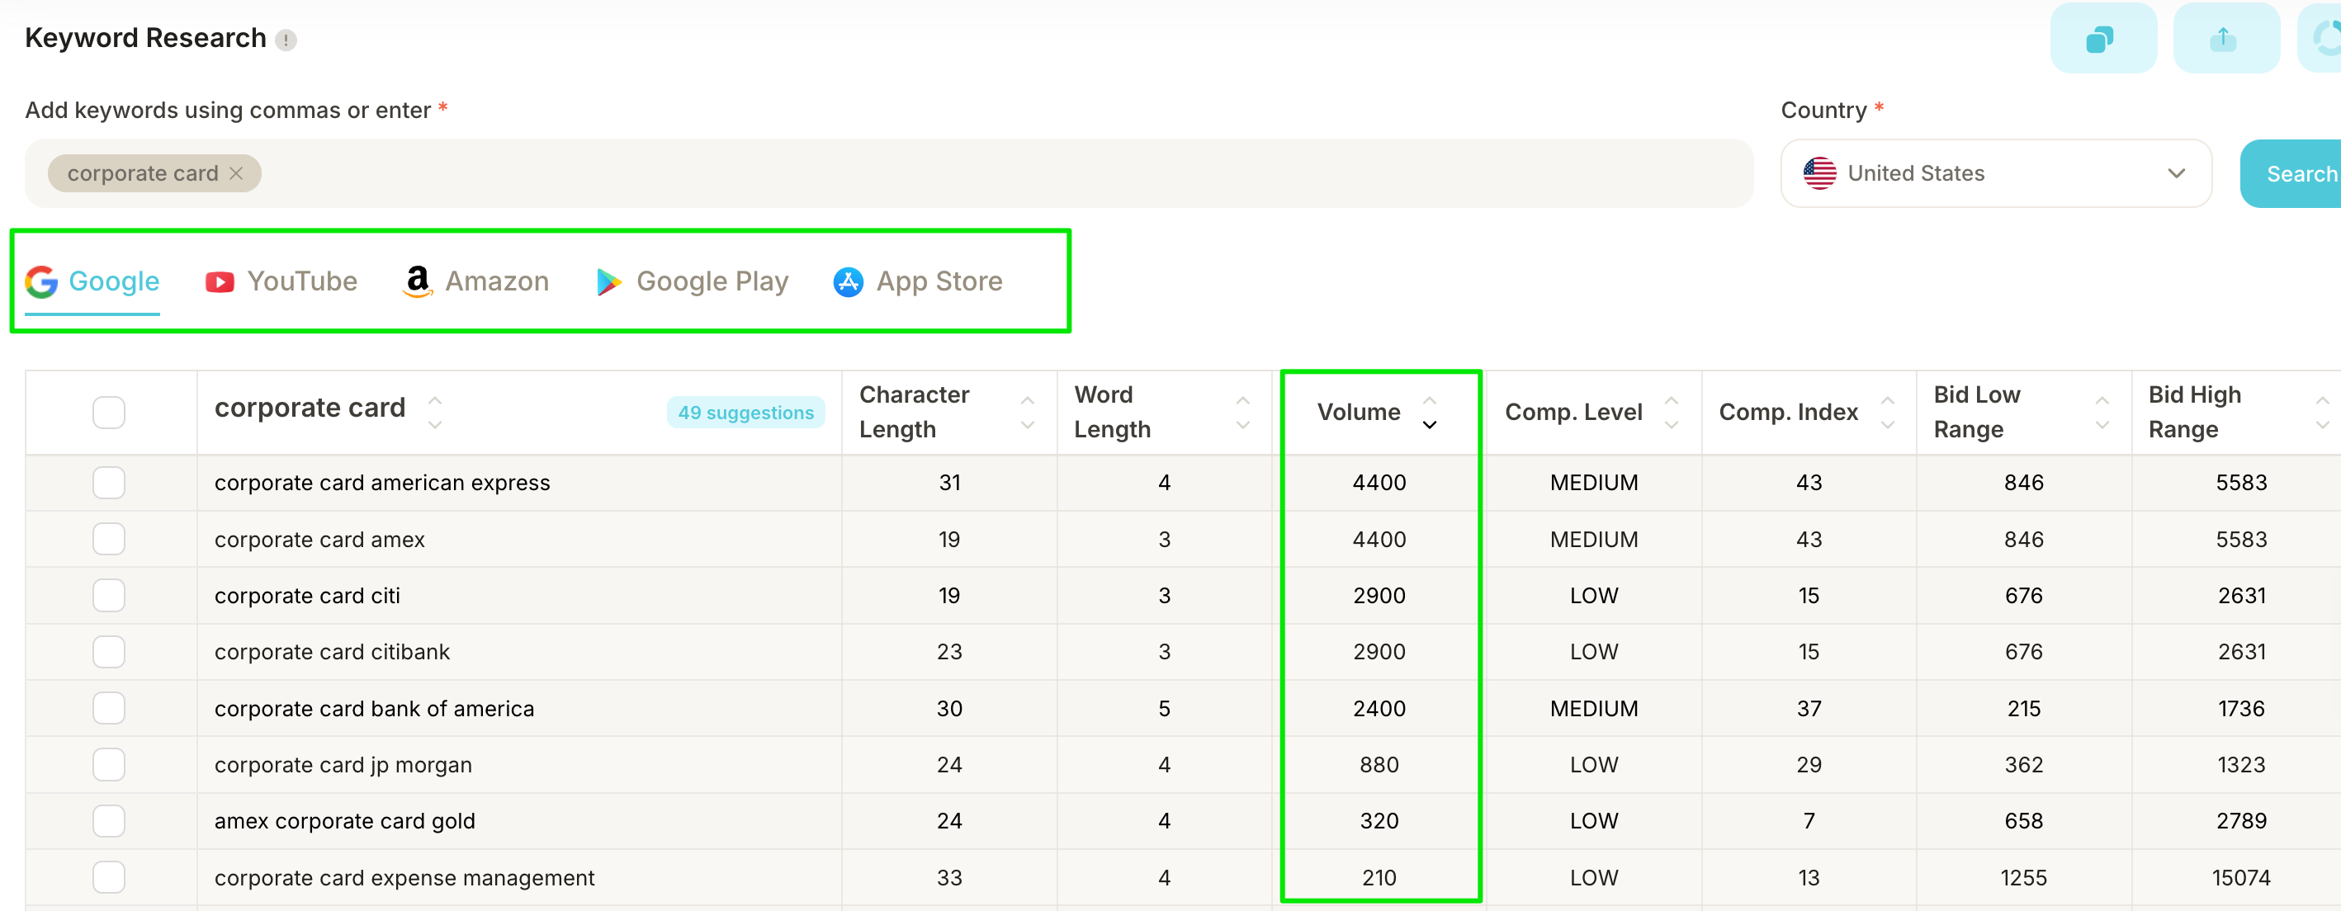The width and height of the screenshot is (2341, 911).
Task: Remove the corporate card keyword tag
Action: click(236, 172)
